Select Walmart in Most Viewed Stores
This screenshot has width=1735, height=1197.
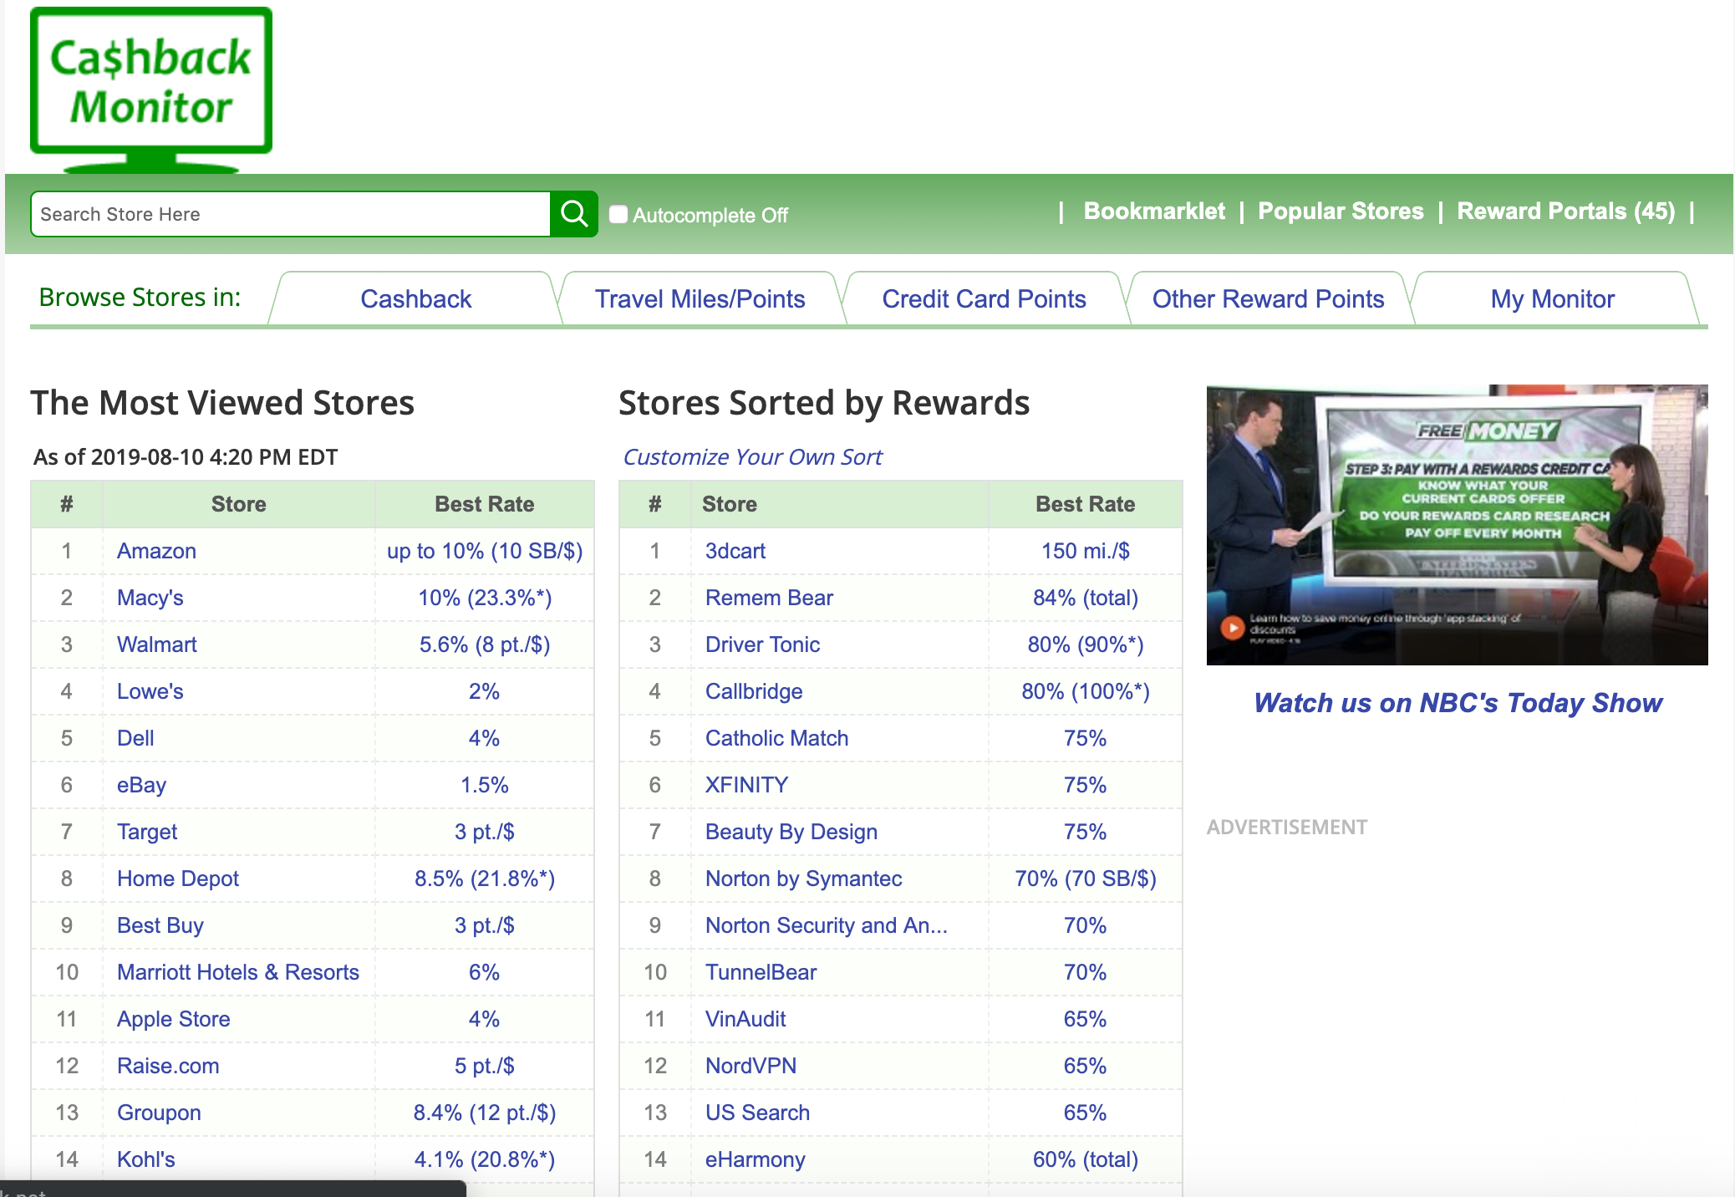point(156,644)
